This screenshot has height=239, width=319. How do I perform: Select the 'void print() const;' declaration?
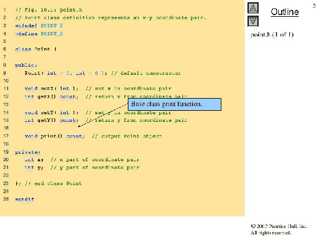[x=55, y=136]
